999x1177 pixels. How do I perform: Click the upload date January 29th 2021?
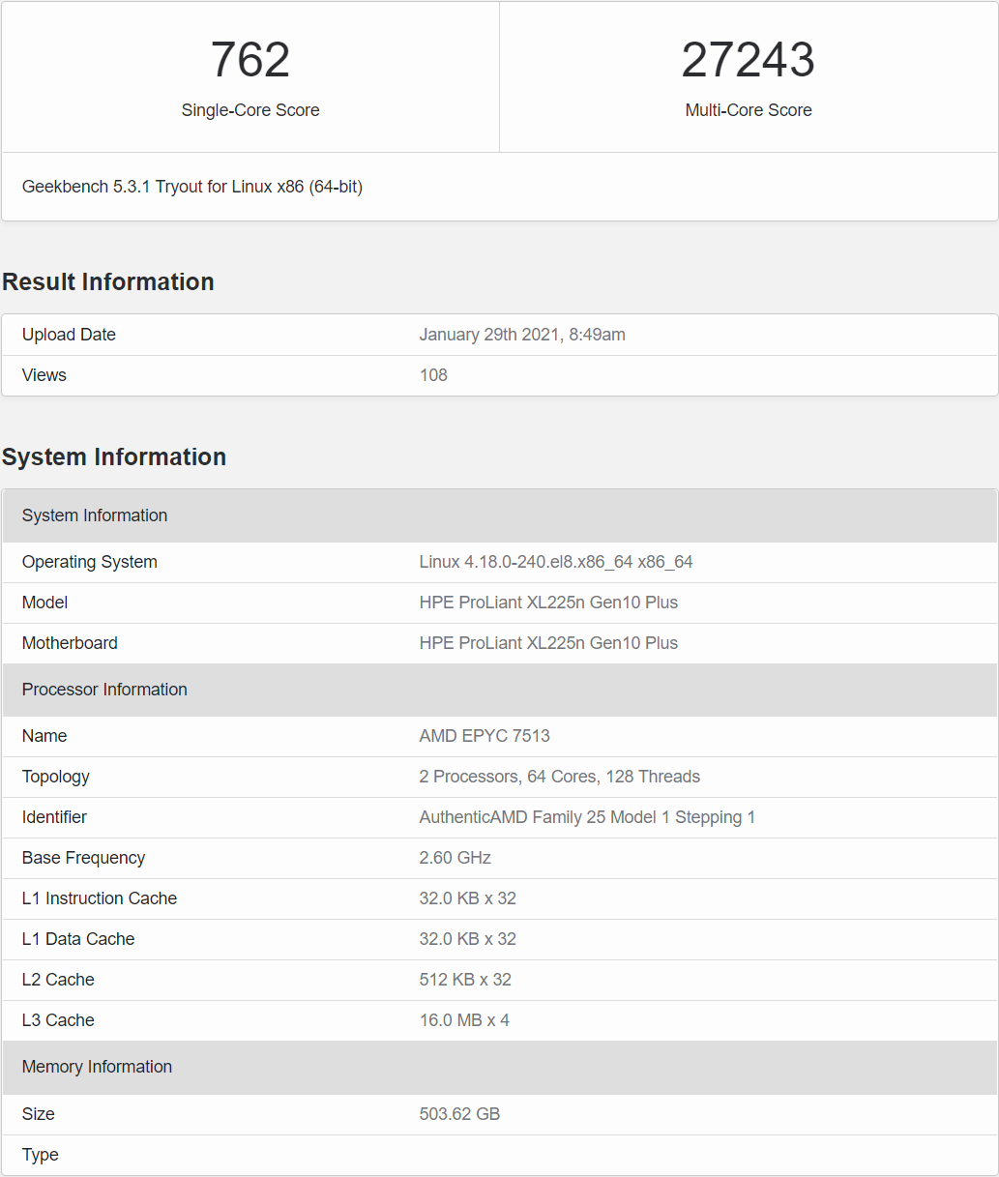tap(521, 335)
